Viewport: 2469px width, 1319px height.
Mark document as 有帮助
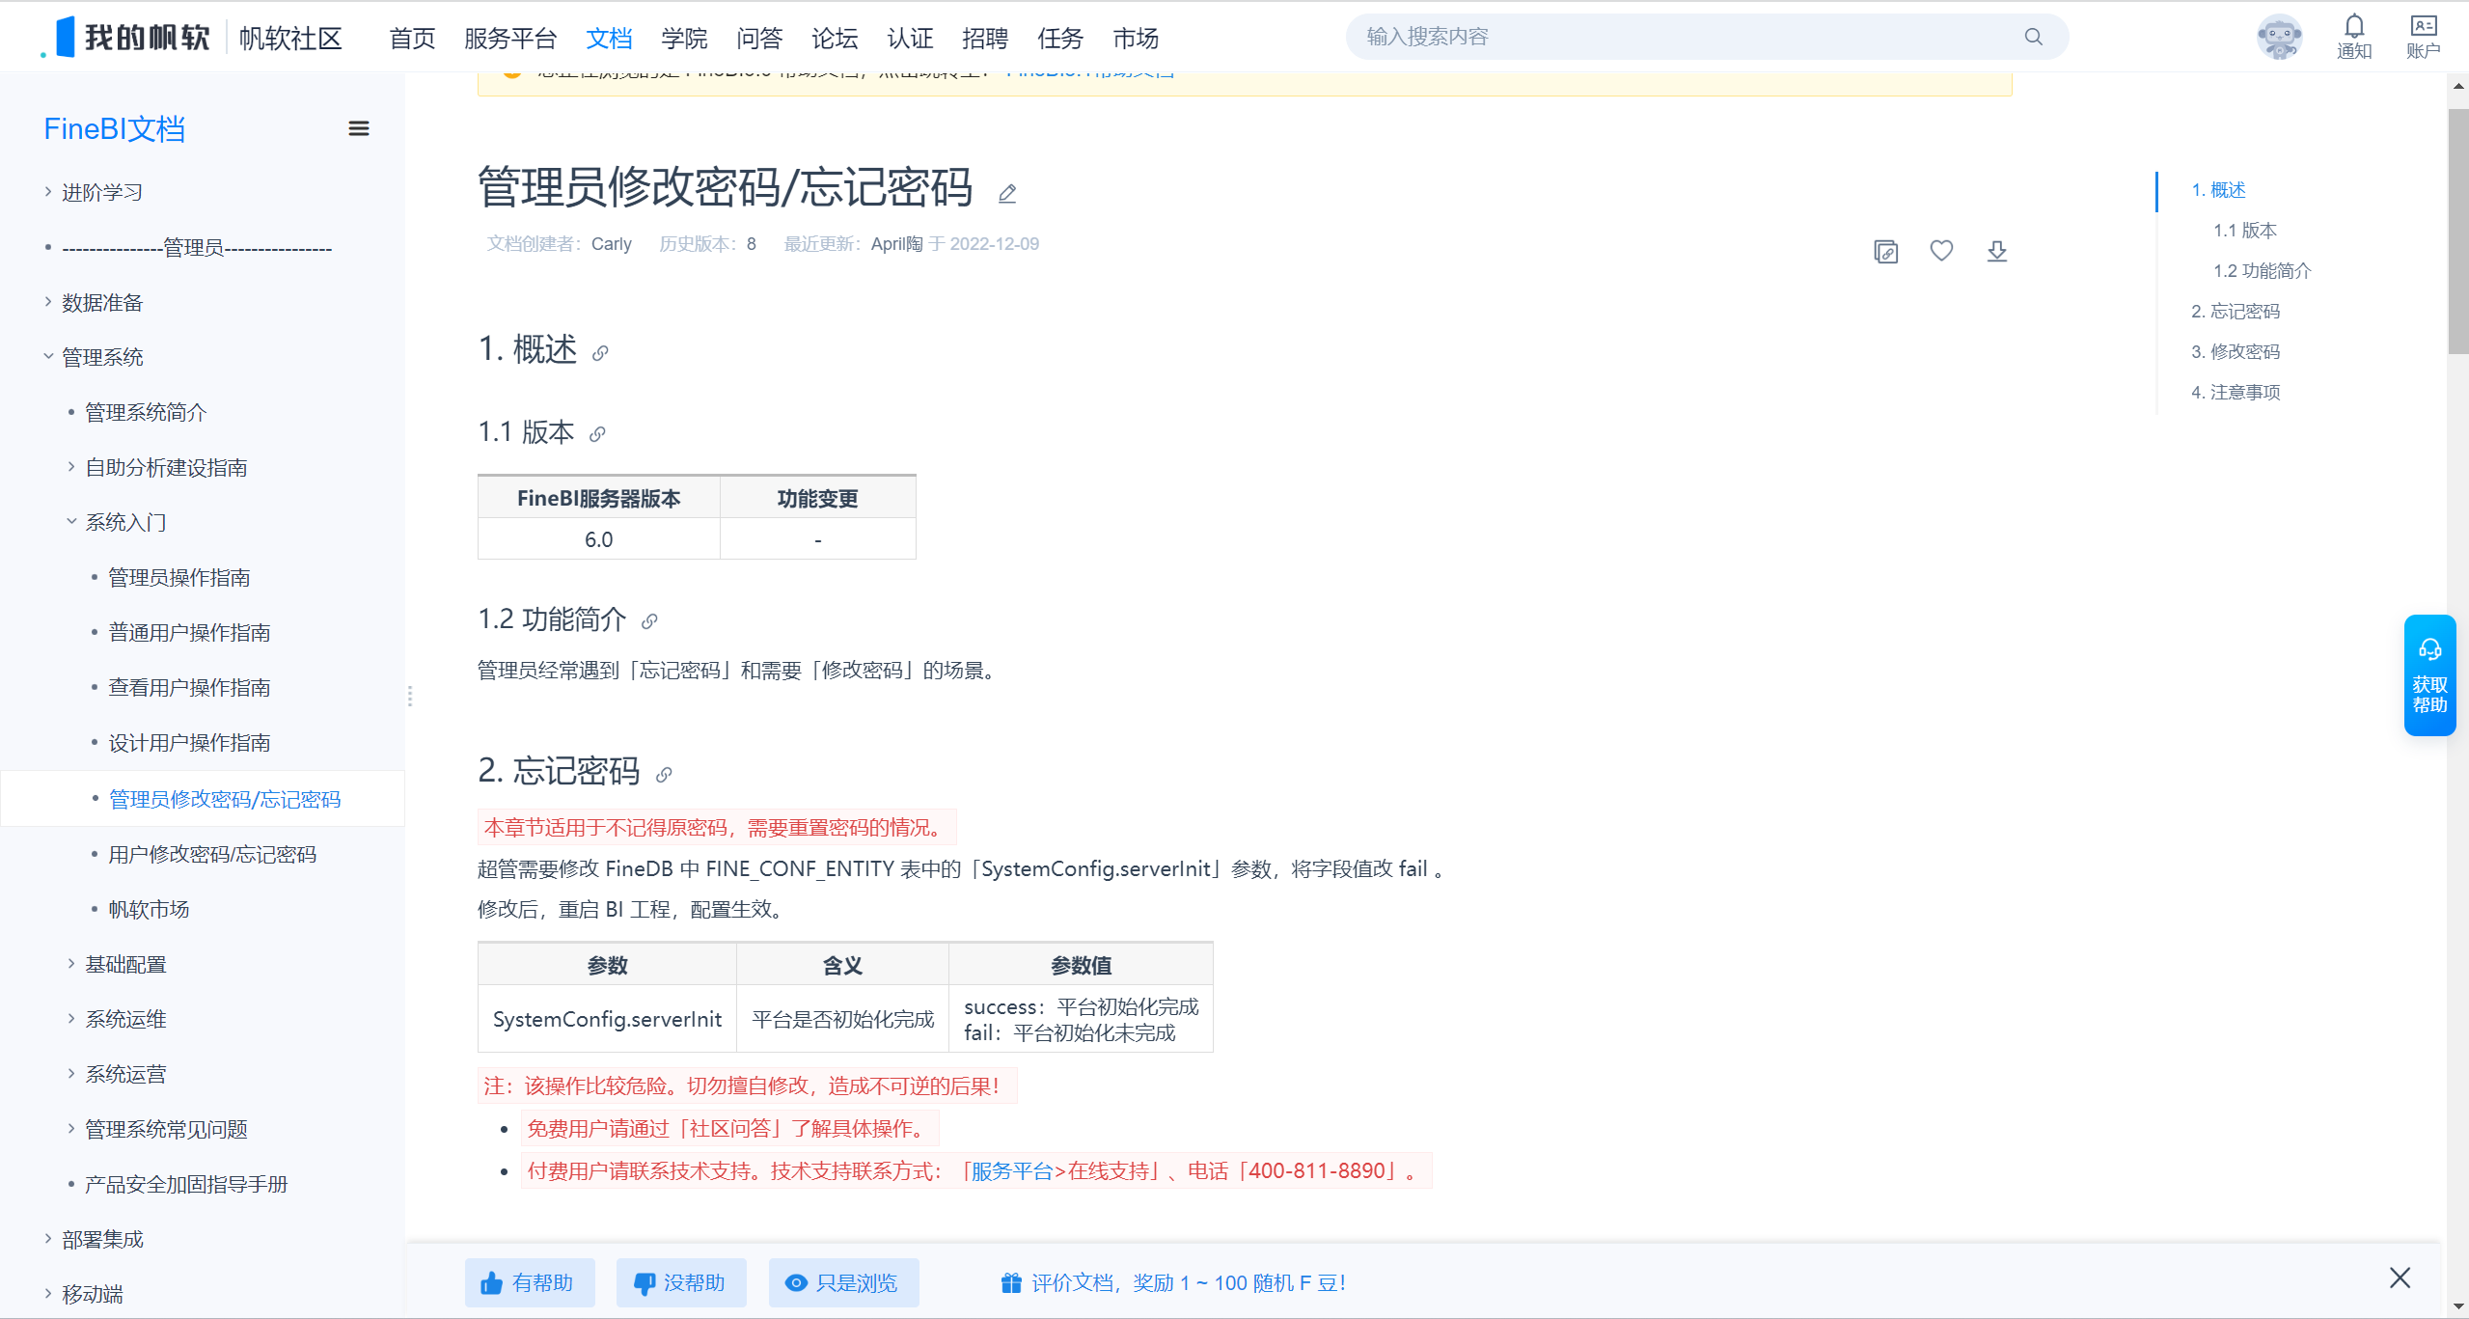pos(529,1282)
